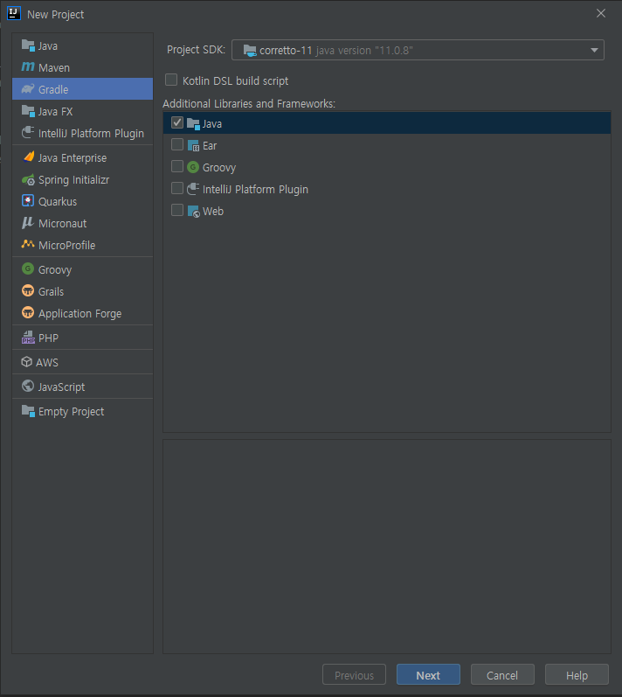Check the IntelliJ Platform Plugin framework checkbox
The width and height of the screenshot is (622, 697).
pos(177,188)
